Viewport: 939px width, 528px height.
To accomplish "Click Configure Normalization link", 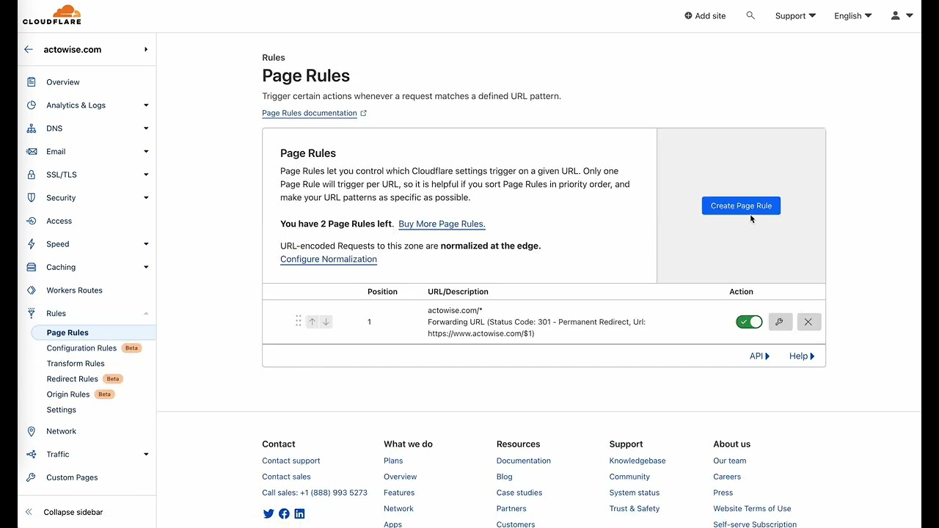I will click(329, 259).
